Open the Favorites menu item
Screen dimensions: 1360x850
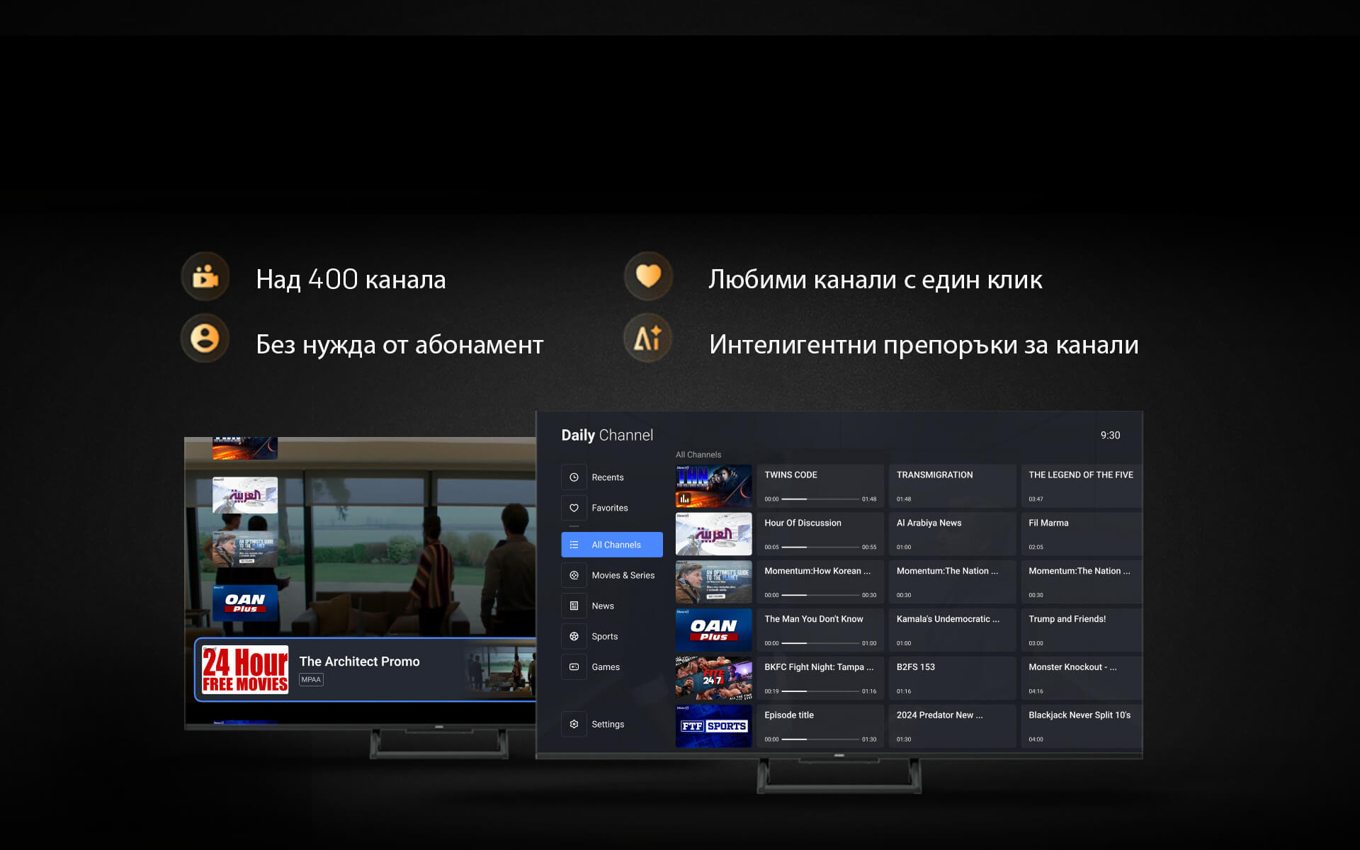point(612,508)
